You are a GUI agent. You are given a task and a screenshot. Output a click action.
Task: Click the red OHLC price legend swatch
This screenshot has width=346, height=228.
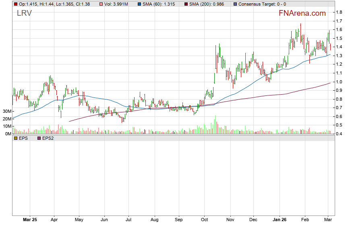tap(15, 4)
